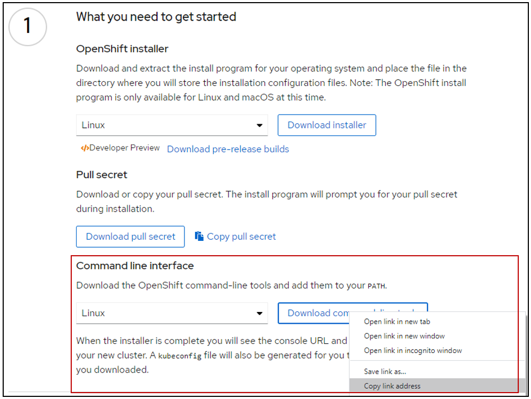Open the "Download pre-release builds" link
The height and width of the screenshot is (399, 531).
tap(227, 149)
